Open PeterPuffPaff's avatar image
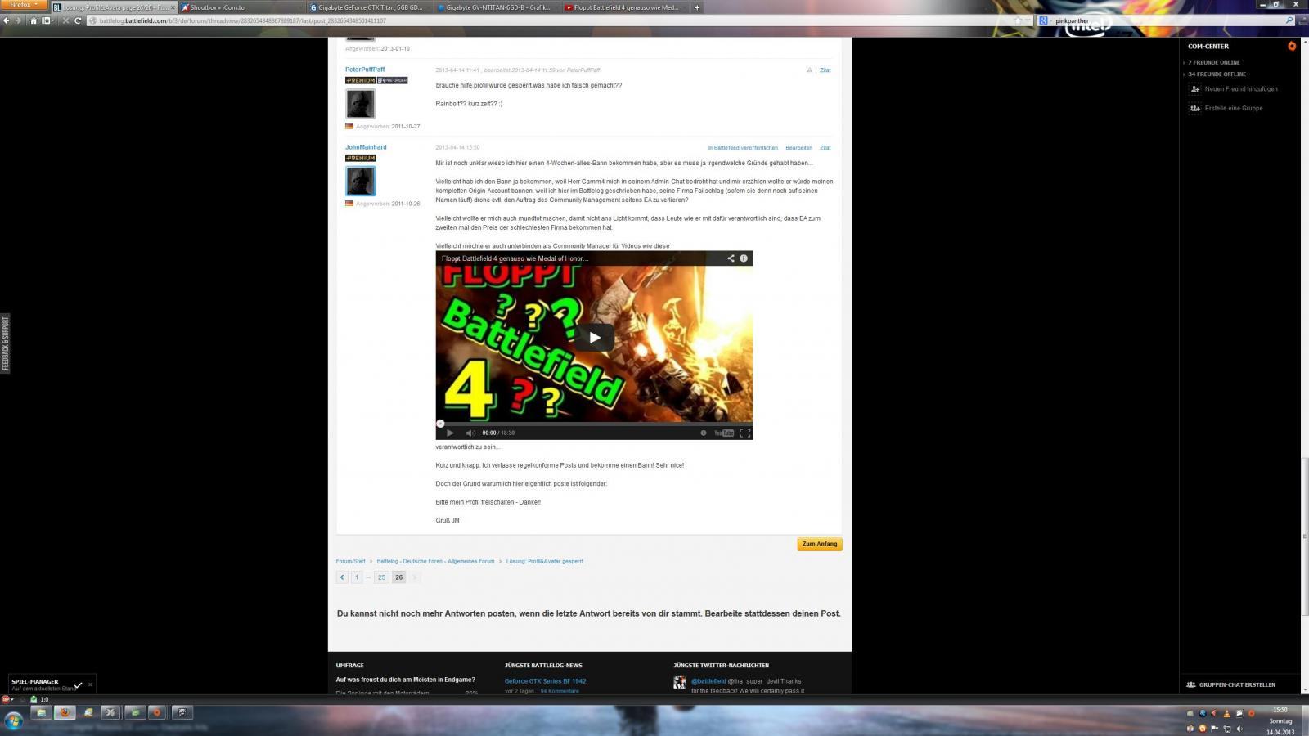 pyautogui.click(x=360, y=104)
